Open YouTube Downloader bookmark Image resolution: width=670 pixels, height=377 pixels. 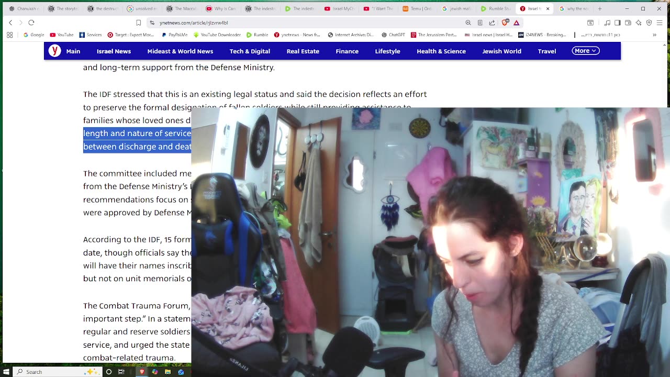(217, 35)
